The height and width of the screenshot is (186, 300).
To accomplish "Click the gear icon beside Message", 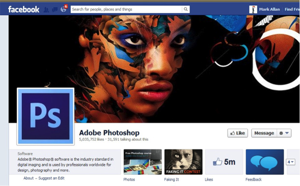I will (281, 133).
